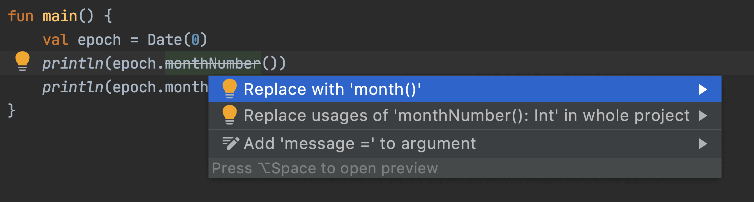Expand submenu arrow for Replace usages in whole project
The width and height of the screenshot is (754, 202).
point(703,116)
